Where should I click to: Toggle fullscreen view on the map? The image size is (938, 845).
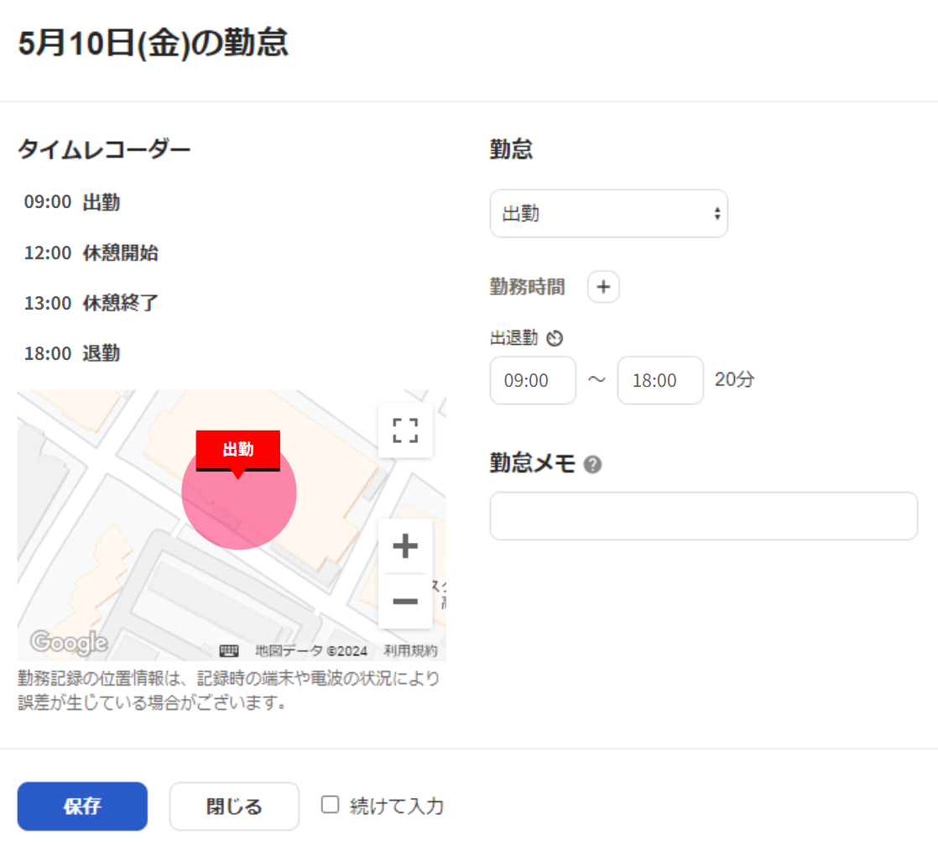tap(405, 430)
